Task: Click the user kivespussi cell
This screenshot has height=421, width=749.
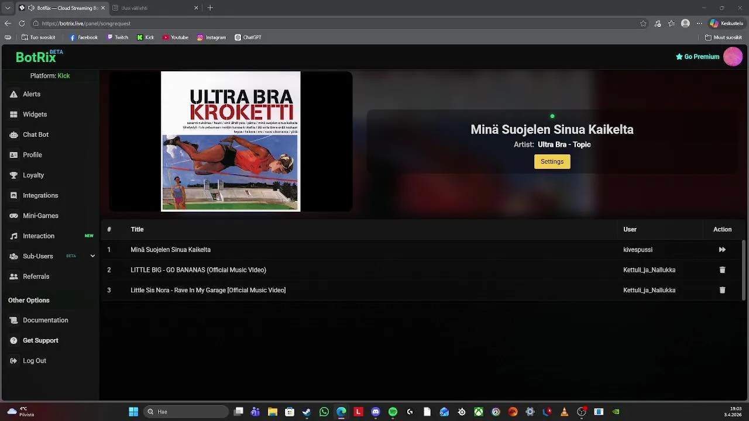Action: click(x=638, y=250)
